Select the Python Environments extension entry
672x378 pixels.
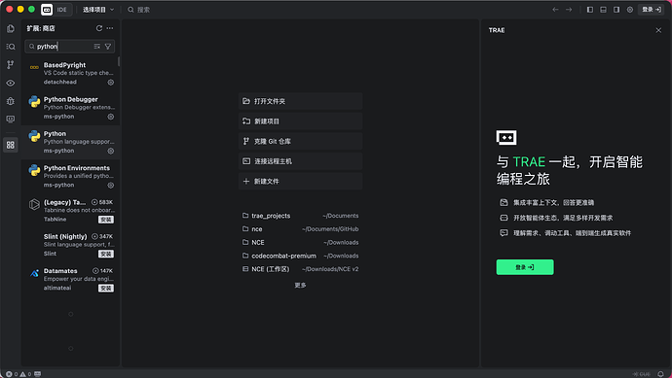(x=71, y=177)
